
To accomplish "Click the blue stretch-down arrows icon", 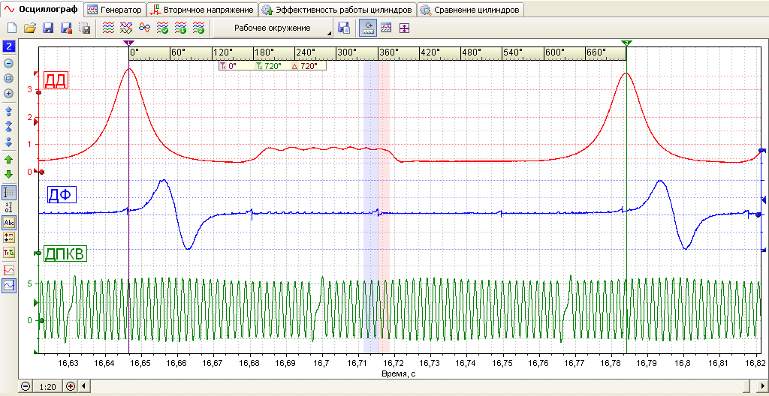I will pos(9,142).
